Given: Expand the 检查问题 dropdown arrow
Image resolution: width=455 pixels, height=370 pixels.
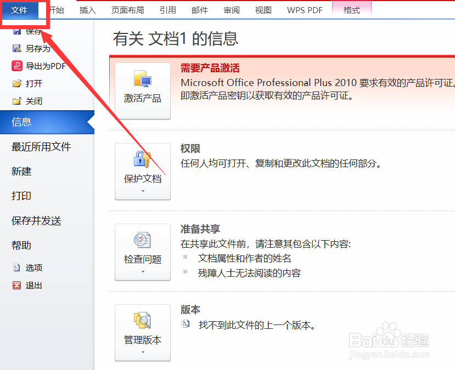Looking at the screenshot, I should click(143, 272).
